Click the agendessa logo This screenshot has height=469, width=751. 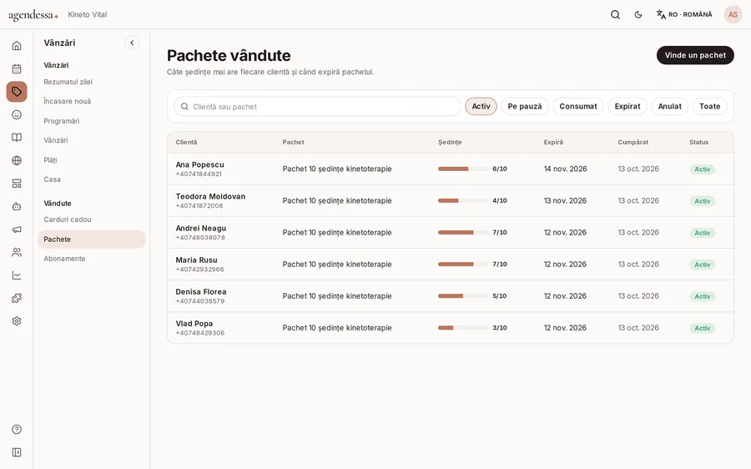click(33, 15)
